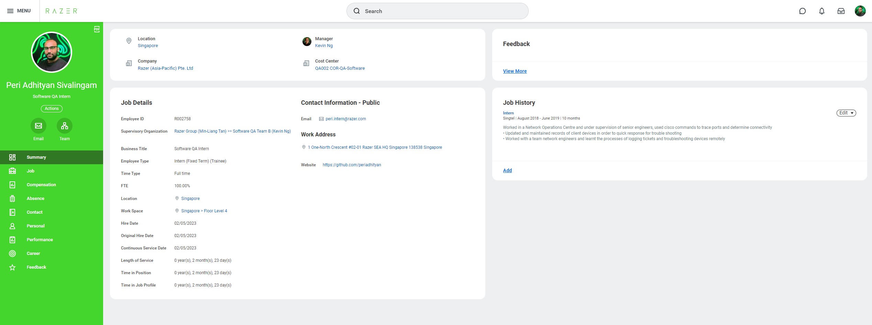This screenshot has height=325, width=872.
Task: Switch to the Contact tab
Action: click(52, 212)
